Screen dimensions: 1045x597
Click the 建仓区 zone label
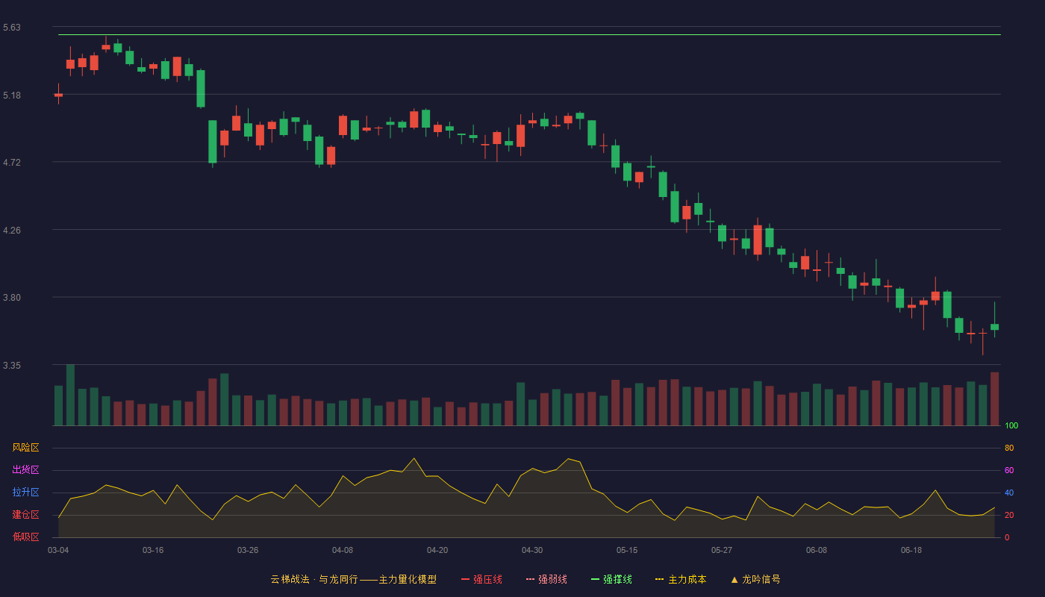click(x=25, y=515)
